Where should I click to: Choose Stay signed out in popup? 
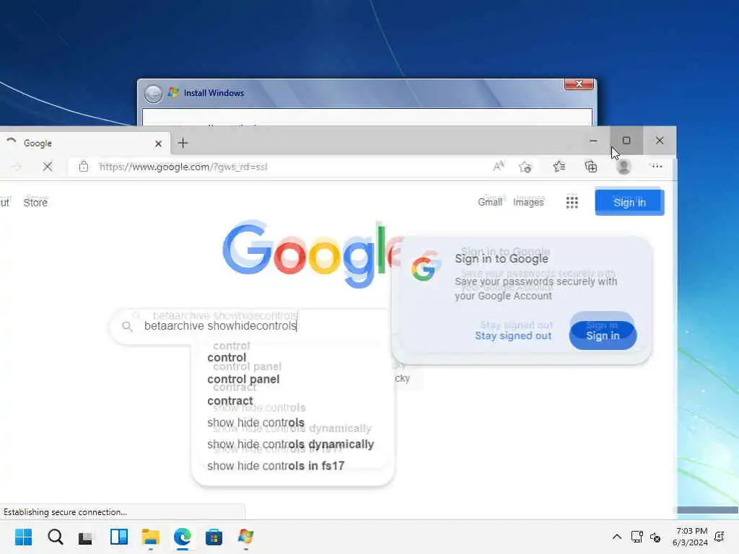click(x=513, y=335)
